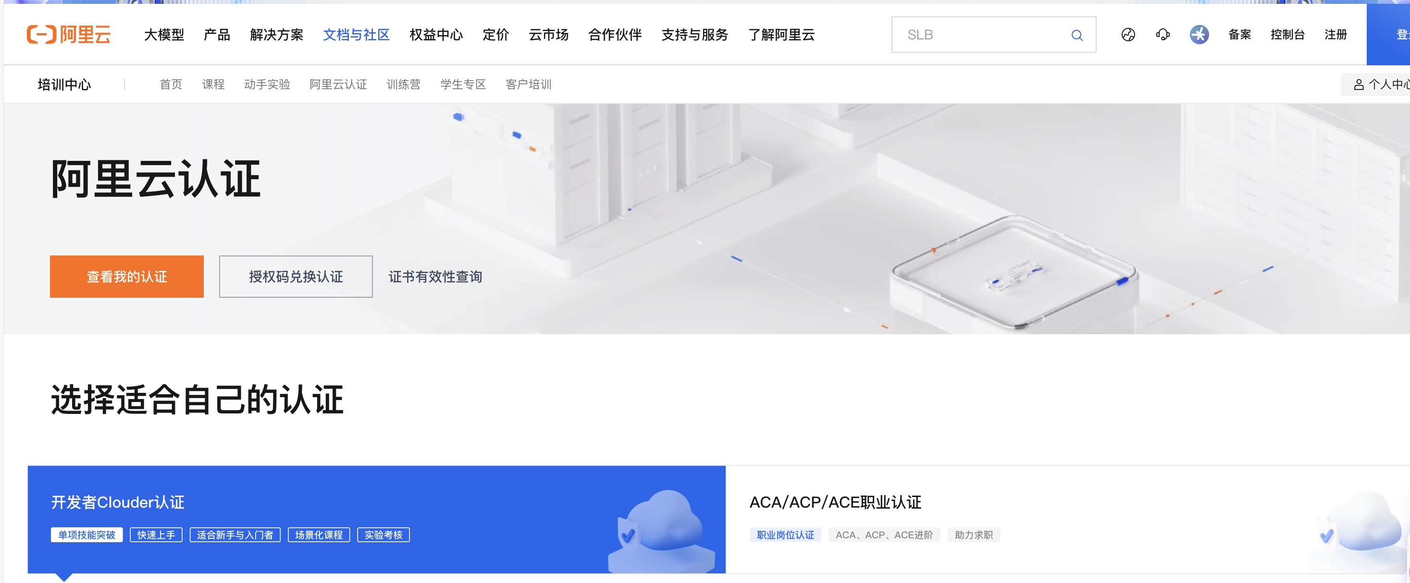Open the 了解阿里云 menu
1410x583 pixels.
[x=781, y=35]
